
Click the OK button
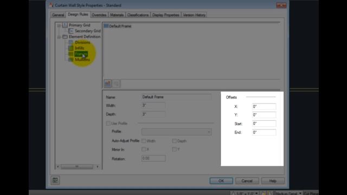221,180
